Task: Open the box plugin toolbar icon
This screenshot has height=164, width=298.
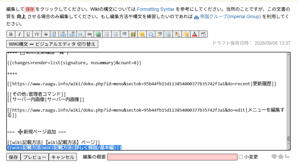Action: [x=185, y=34]
